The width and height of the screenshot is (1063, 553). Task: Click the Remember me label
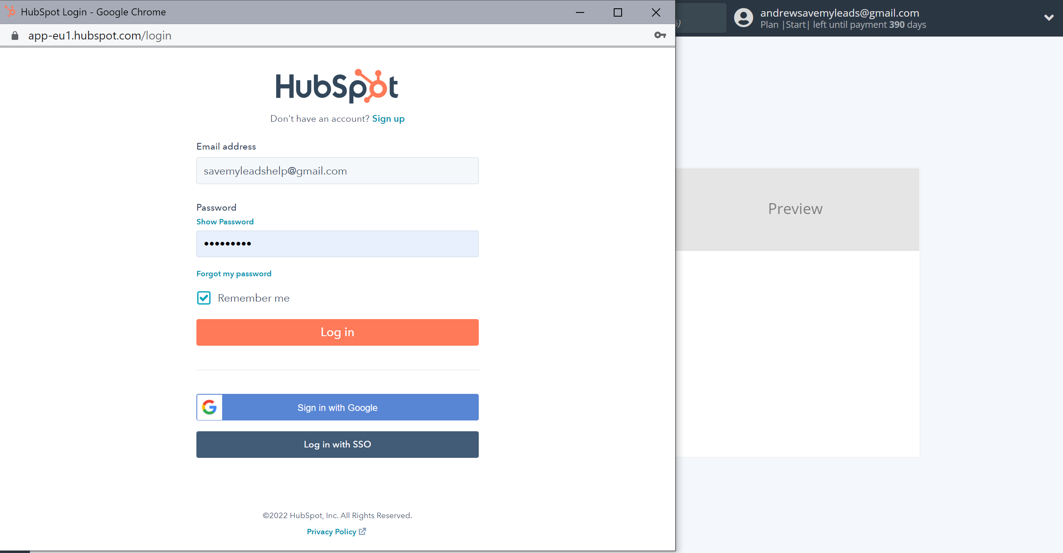click(x=254, y=298)
